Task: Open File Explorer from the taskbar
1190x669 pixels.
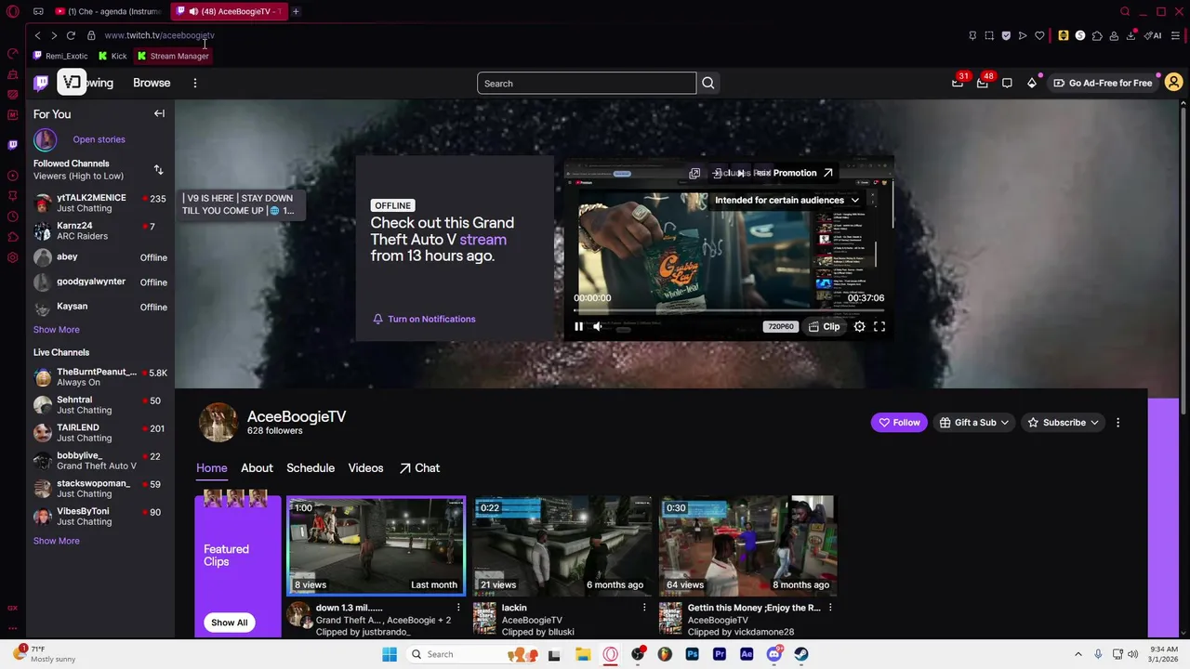Action: [583, 654]
